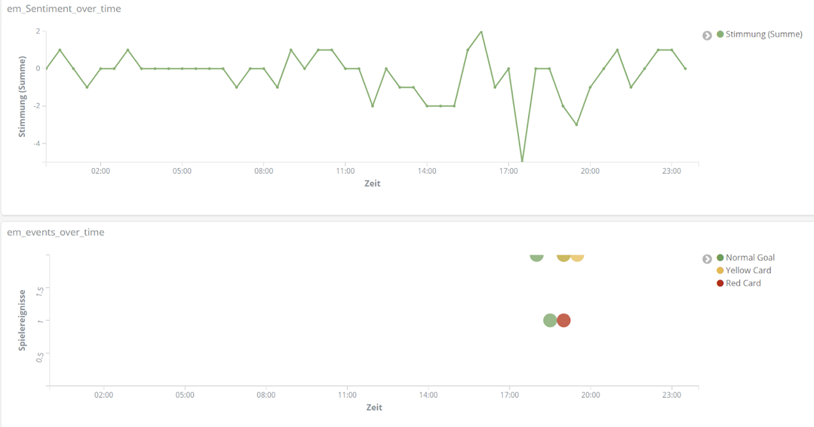This screenshot has height=427, width=814.
Task: Click the last data point of sentiment line
Action: tap(685, 68)
